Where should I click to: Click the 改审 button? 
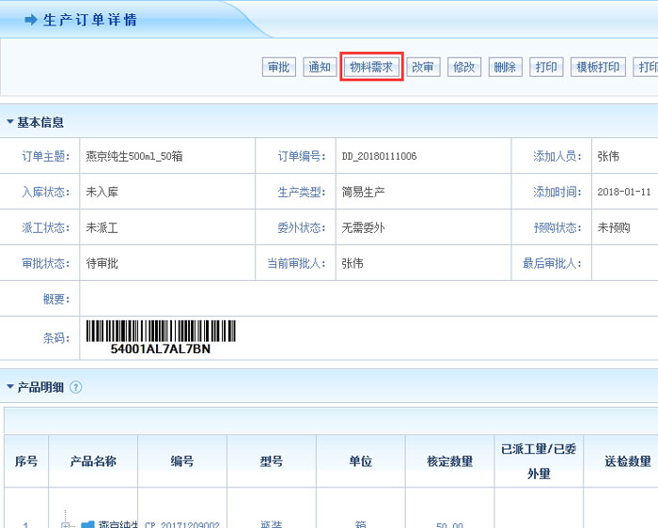click(423, 67)
